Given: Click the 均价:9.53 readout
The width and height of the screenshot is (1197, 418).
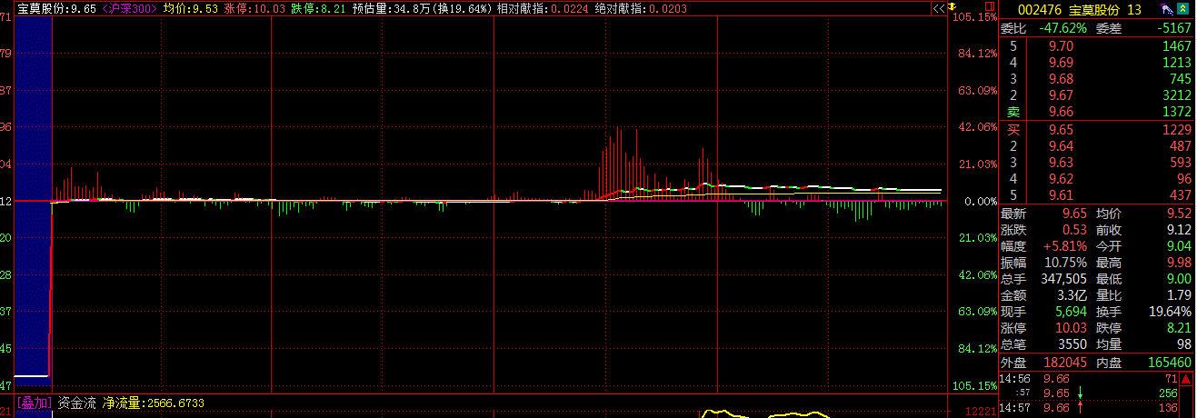Looking at the screenshot, I should click(x=191, y=7).
